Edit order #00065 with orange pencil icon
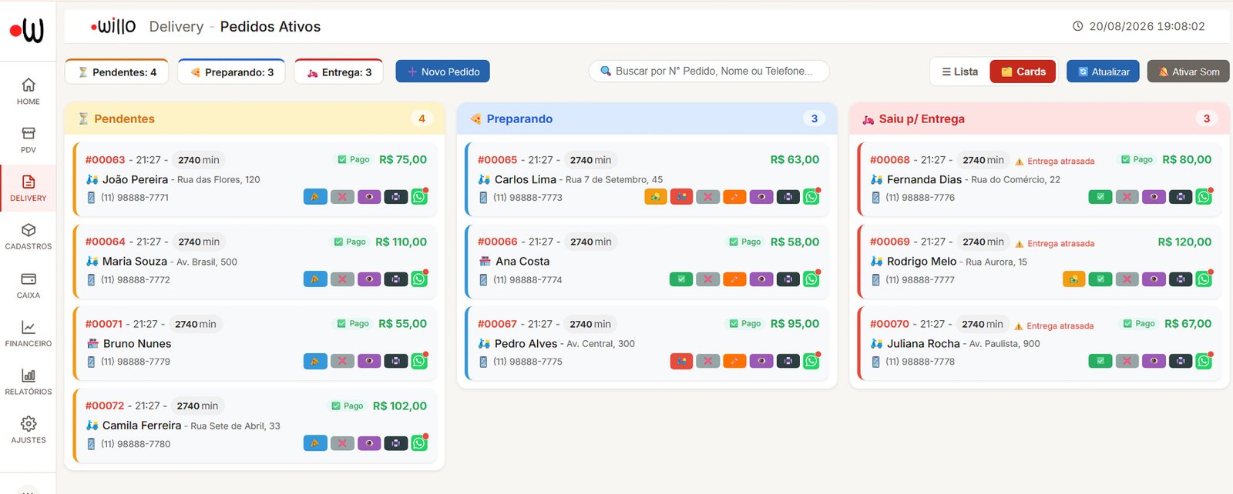The height and width of the screenshot is (494, 1233). [x=734, y=197]
